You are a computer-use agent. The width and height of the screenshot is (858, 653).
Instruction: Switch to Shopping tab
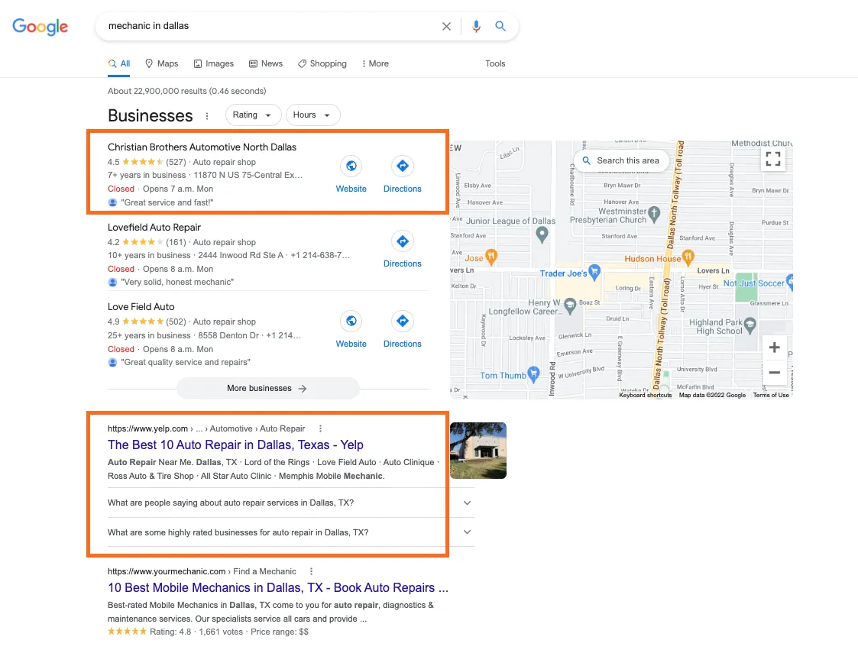(322, 63)
